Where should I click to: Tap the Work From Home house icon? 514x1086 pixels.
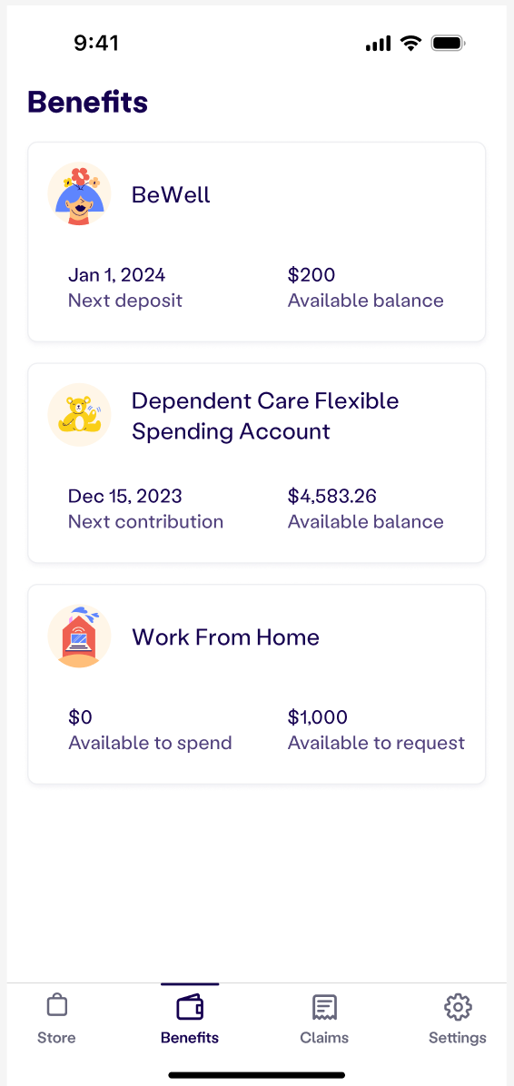click(x=79, y=636)
